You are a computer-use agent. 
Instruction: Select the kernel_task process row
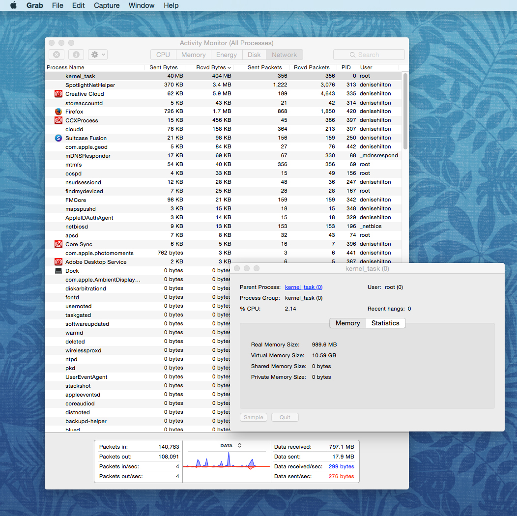click(223, 76)
